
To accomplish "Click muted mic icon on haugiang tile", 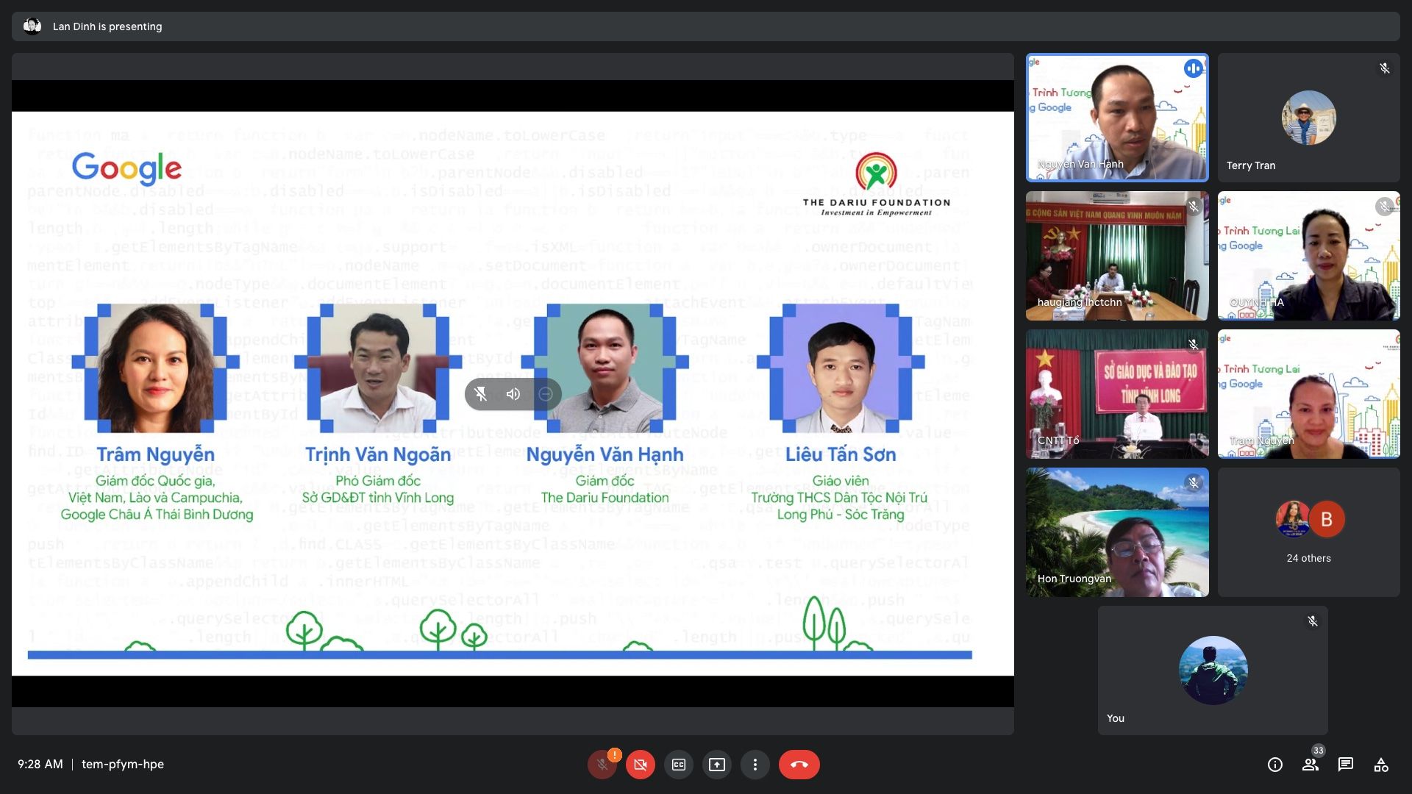I will coord(1194,207).
